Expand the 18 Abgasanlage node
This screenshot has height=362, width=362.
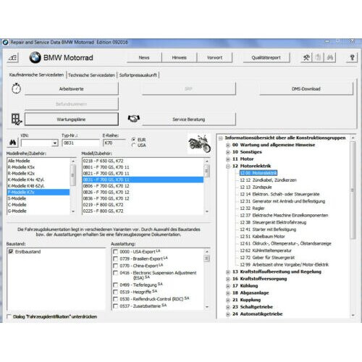pyautogui.click(x=228, y=293)
